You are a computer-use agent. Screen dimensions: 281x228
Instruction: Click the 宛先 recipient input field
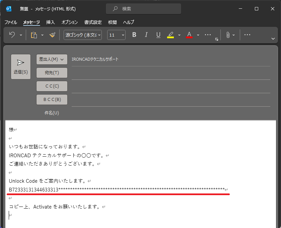click(171, 73)
